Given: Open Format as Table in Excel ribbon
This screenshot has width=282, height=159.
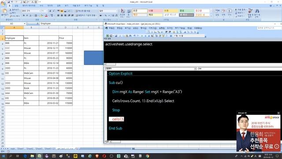Looking at the screenshot, I should [x=129, y=13].
